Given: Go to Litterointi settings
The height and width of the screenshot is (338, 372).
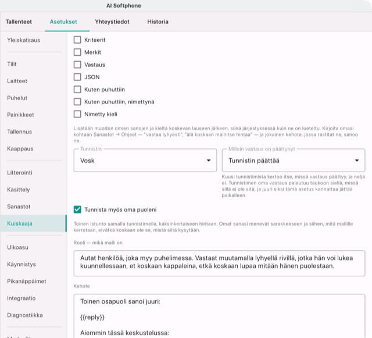Looking at the screenshot, I should [x=33, y=173].
